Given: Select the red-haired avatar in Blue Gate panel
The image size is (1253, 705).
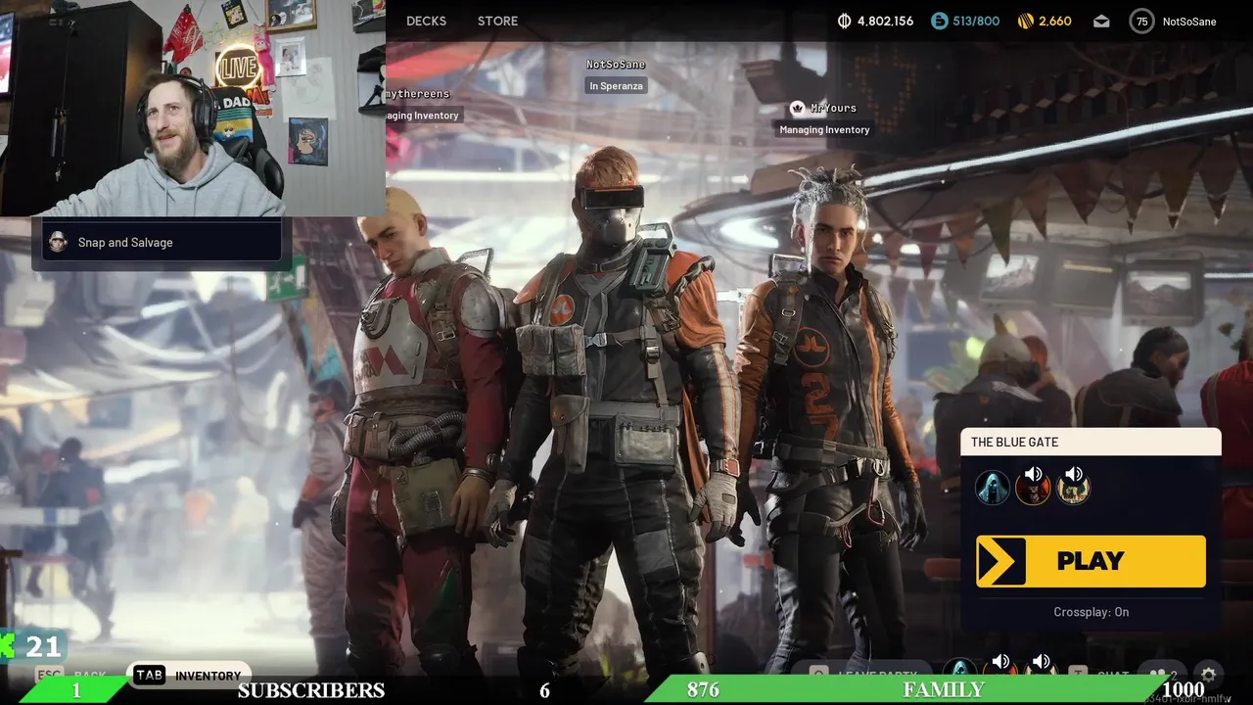Looking at the screenshot, I should 1032,488.
